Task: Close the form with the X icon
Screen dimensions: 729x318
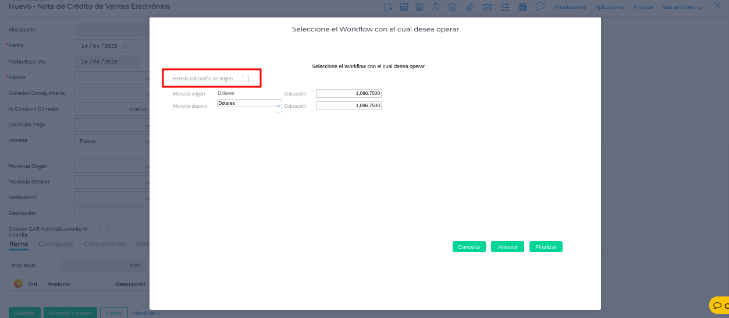Action: [x=717, y=6]
